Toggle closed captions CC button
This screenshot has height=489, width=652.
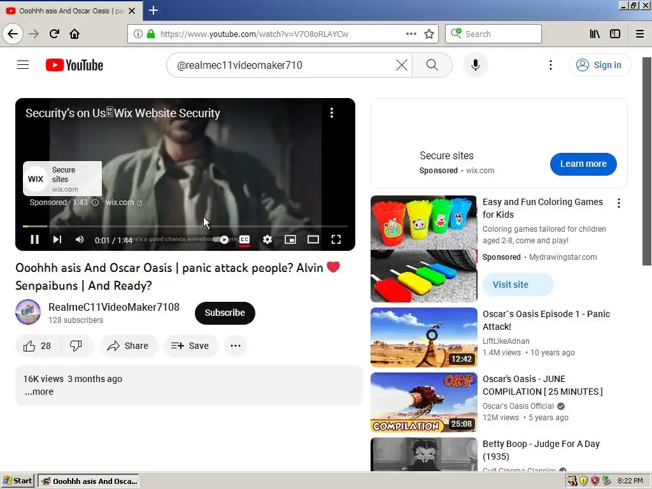coord(244,239)
